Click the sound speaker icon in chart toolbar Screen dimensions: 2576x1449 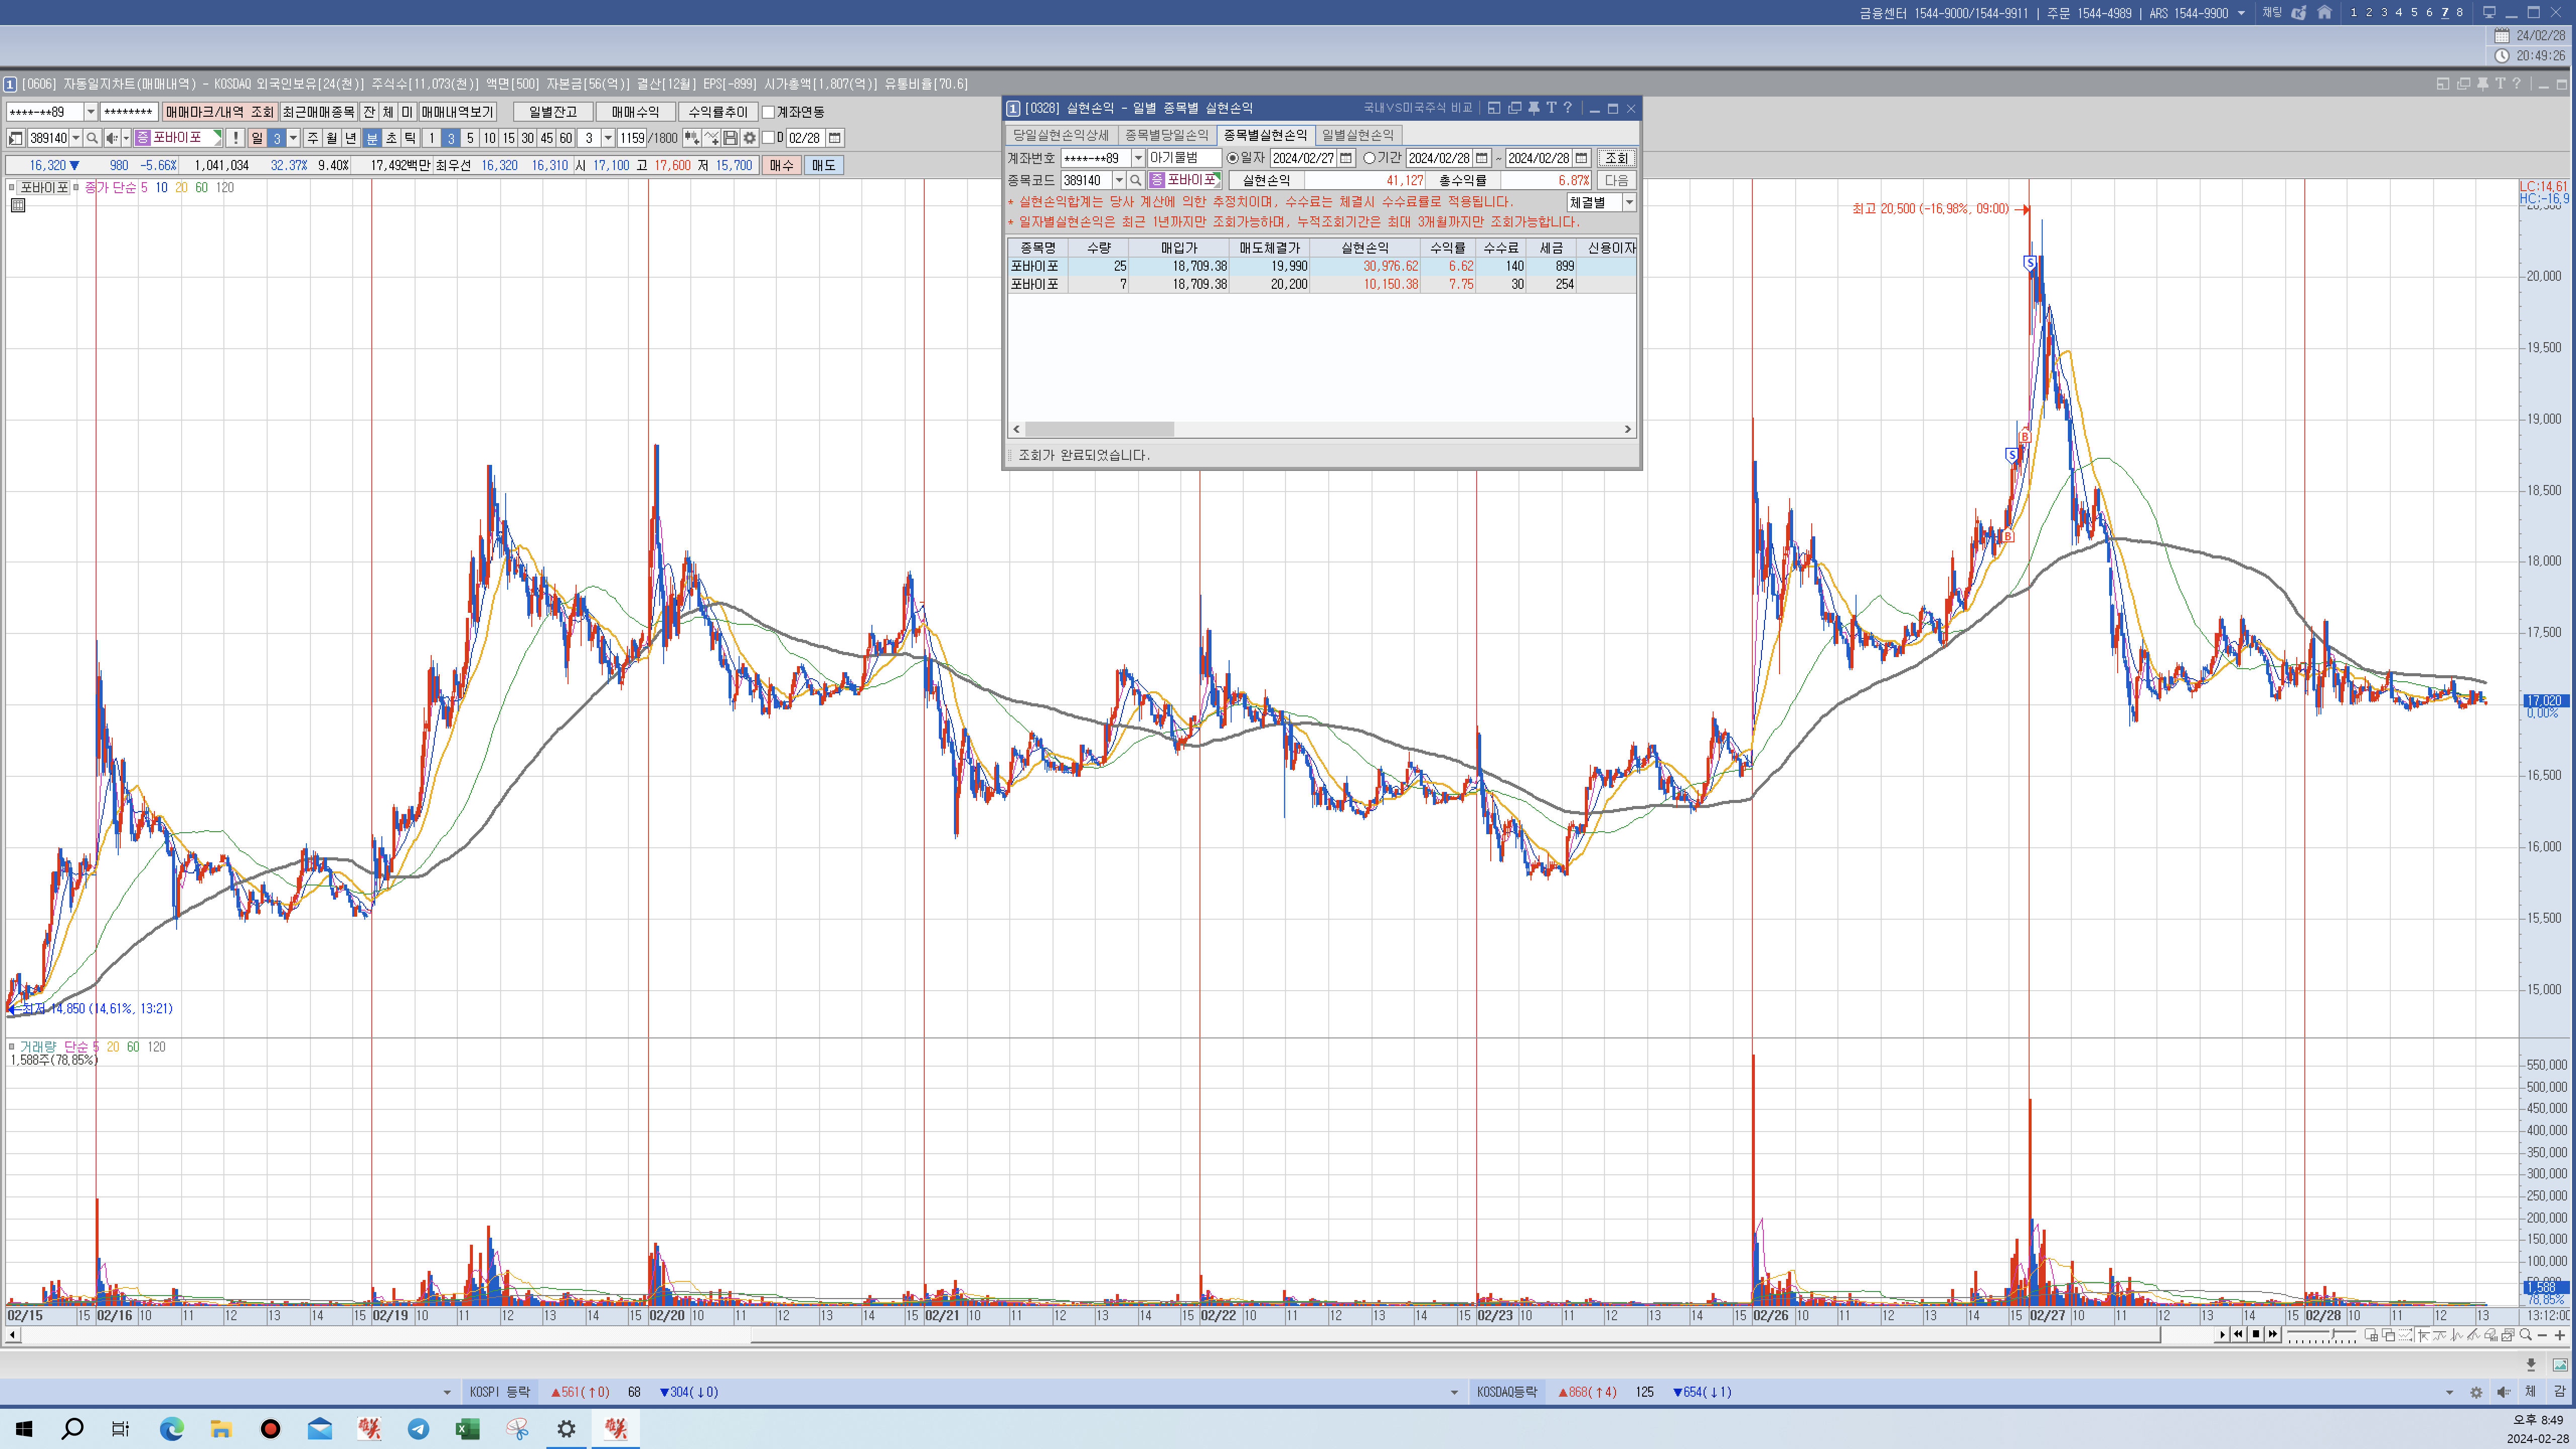pyautogui.click(x=112, y=138)
